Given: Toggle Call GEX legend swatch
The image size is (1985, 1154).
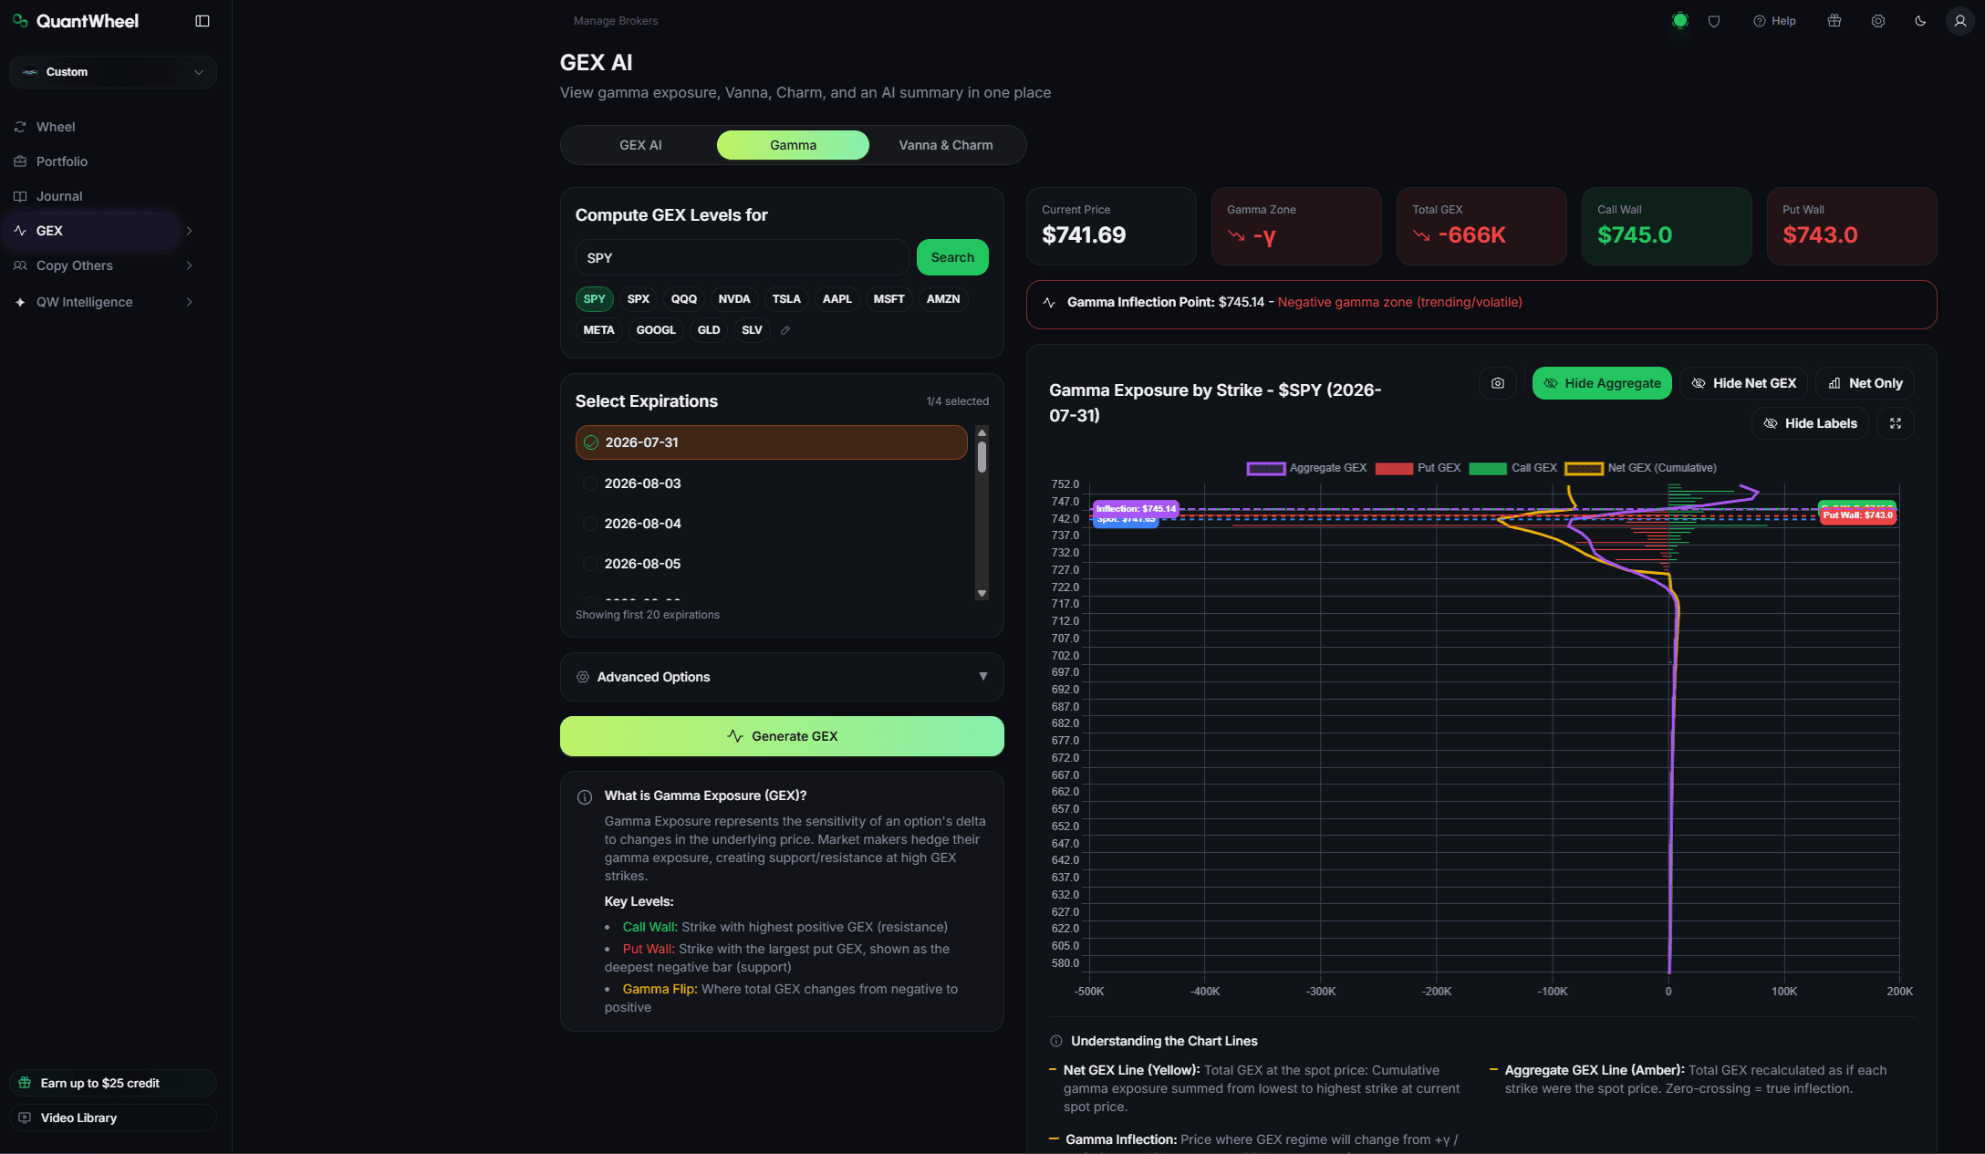Looking at the screenshot, I should tap(1488, 468).
